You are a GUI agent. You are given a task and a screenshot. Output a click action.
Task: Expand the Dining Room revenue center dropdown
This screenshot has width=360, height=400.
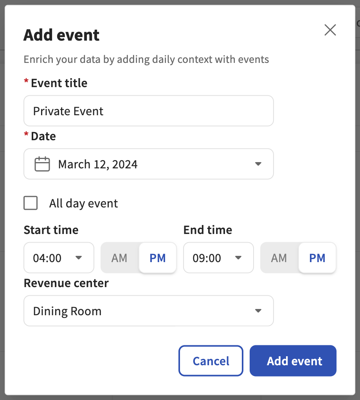tap(148, 311)
